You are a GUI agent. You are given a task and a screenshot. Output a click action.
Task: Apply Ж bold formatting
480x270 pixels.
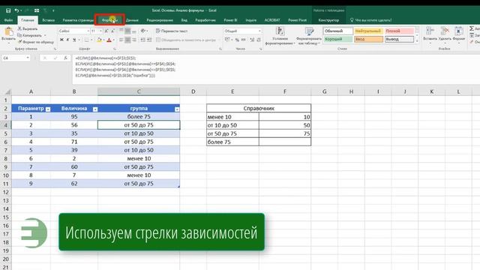(x=61, y=40)
